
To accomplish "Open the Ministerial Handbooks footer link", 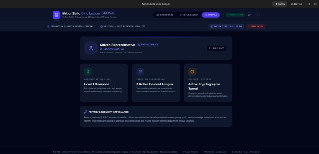I will [215, 152].
